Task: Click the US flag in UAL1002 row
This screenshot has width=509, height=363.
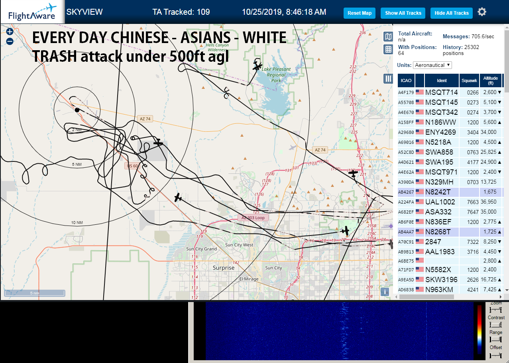Action: coord(419,202)
